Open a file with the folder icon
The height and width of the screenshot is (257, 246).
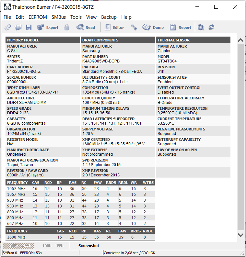[x=18, y=28]
